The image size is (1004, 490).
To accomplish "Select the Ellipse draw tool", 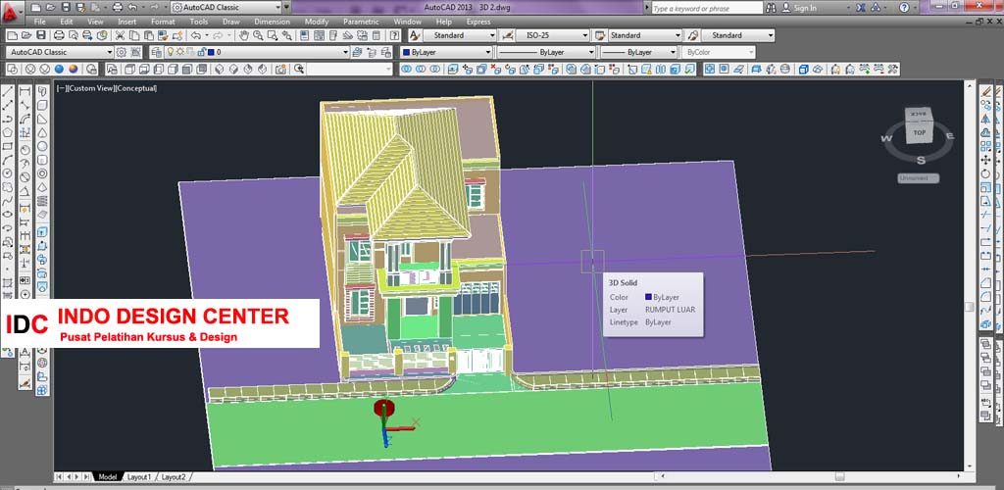I will (x=8, y=215).
